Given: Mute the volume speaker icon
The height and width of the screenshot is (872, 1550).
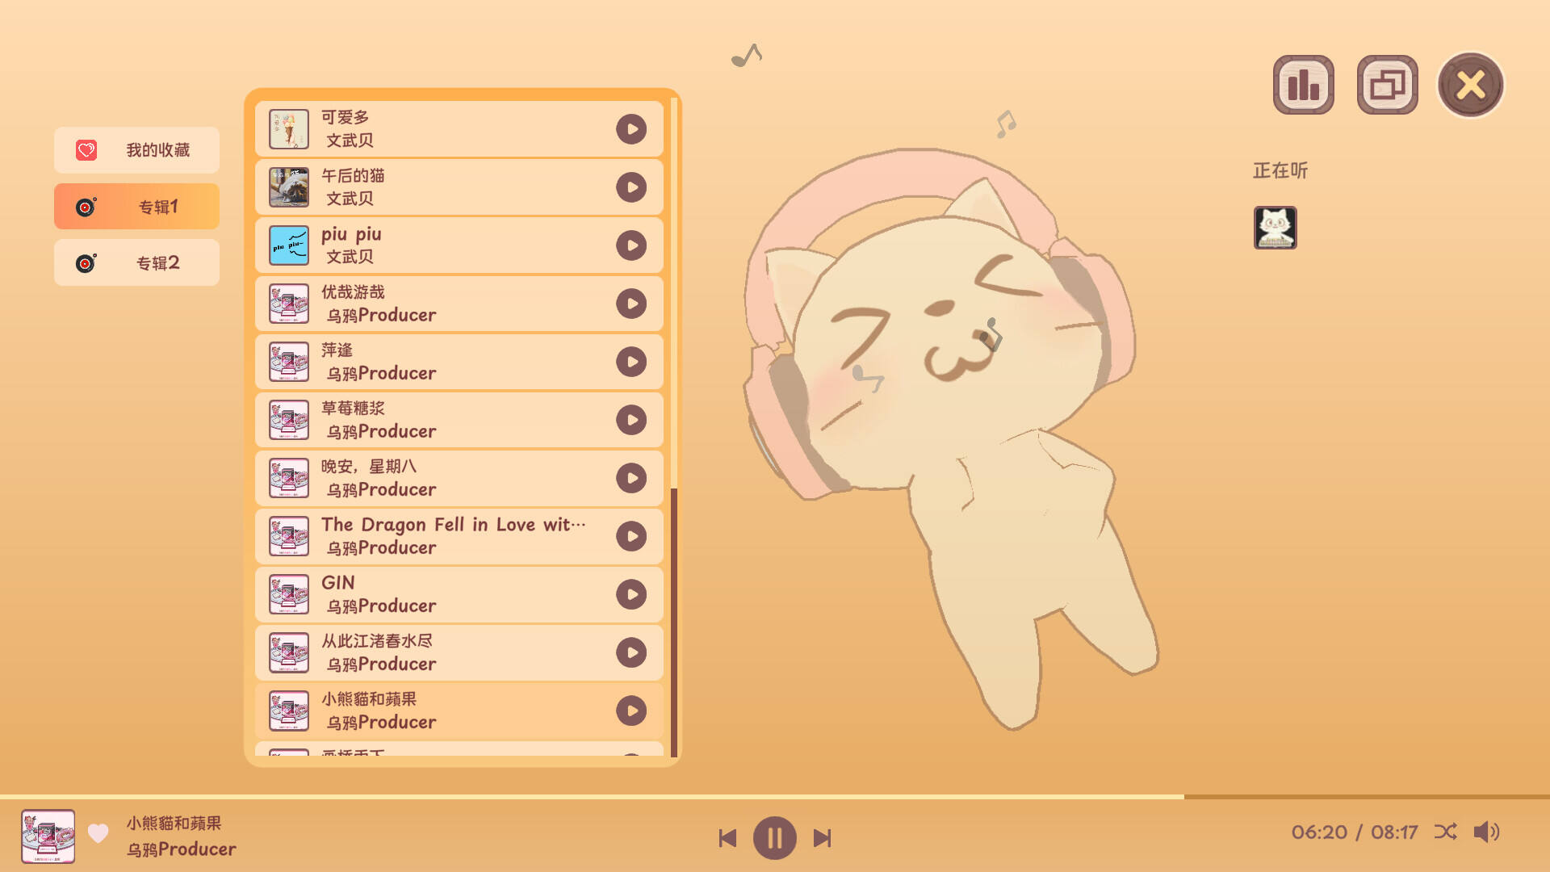Looking at the screenshot, I should (1485, 832).
